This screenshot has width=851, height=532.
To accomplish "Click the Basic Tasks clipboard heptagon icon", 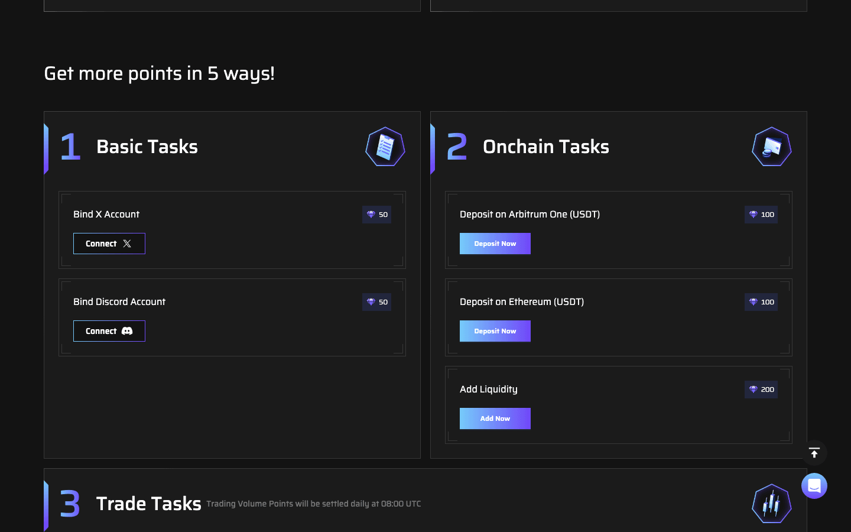I will 385,147.
